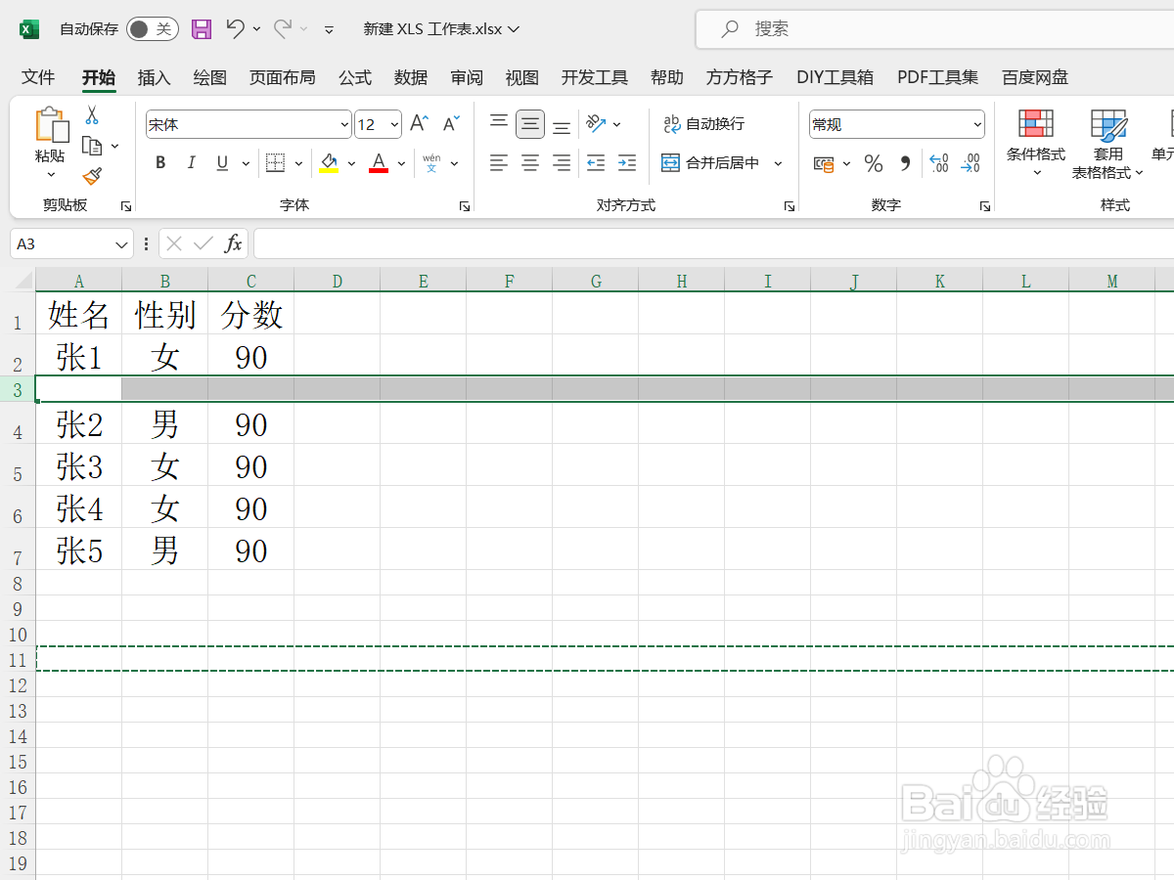Screen dimensions: 1174x880
Task: Switch to the 插入 ribbon tab
Action: (x=153, y=77)
